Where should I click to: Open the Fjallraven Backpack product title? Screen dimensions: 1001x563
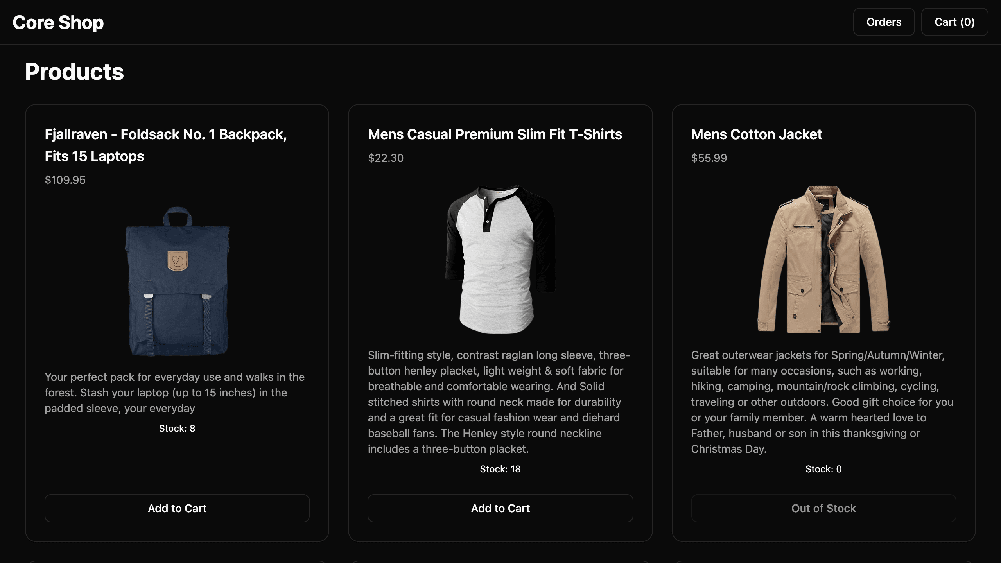click(x=166, y=145)
